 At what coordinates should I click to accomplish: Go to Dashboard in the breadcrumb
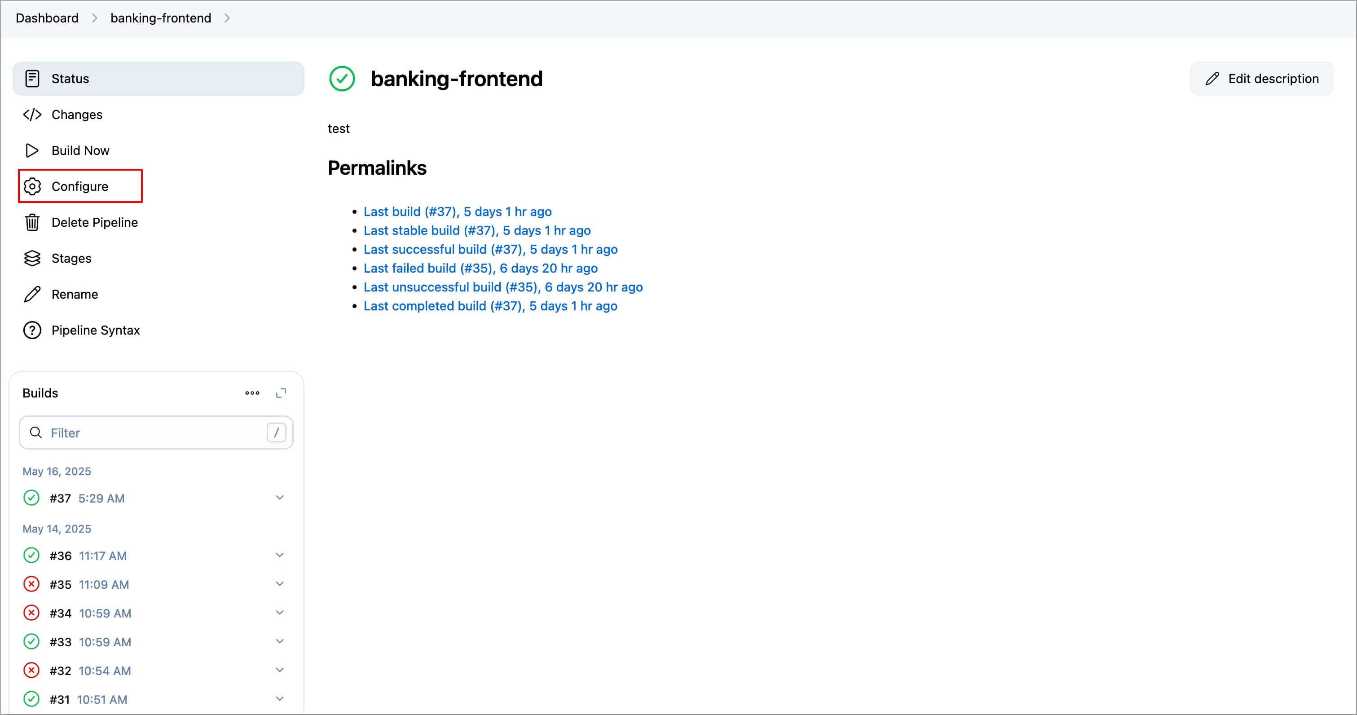pos(47,18)
